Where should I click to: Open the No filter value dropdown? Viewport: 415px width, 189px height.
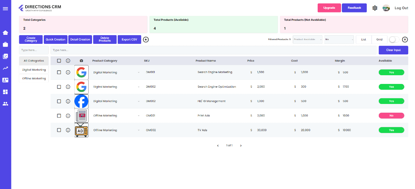(x=339, y=39)
